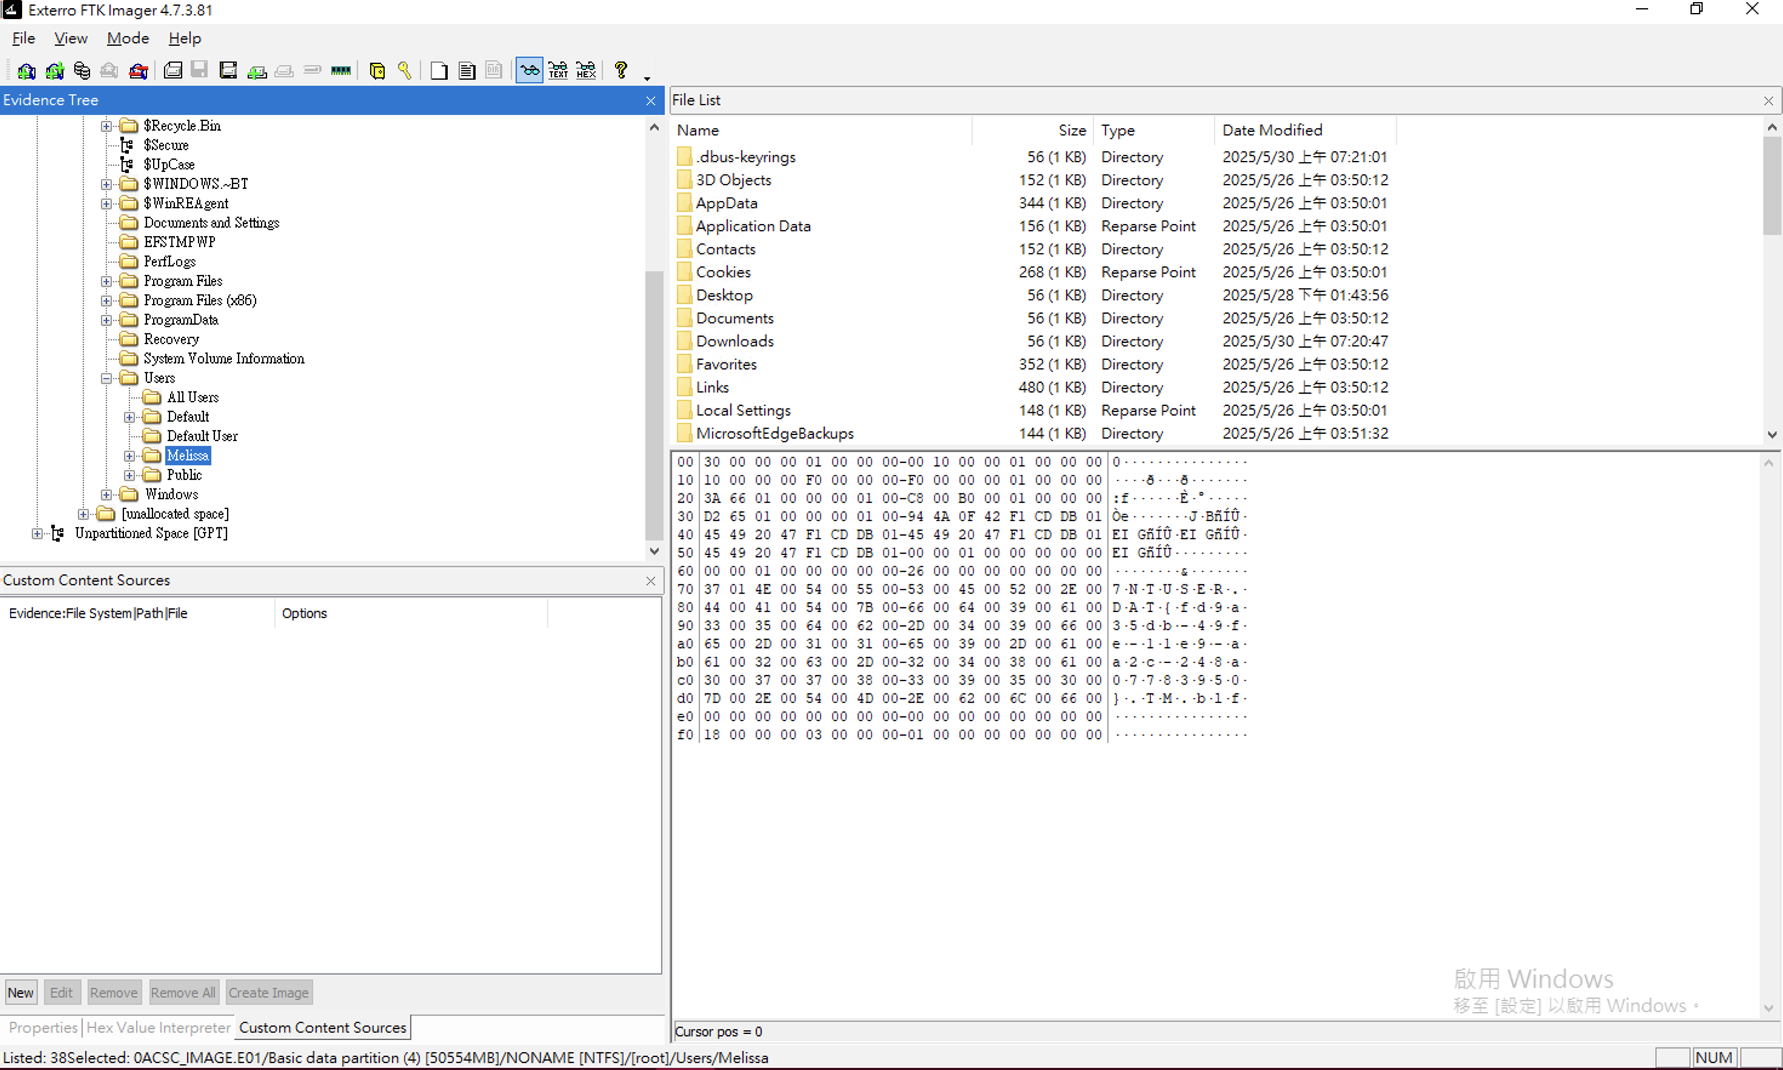
Task: Open the Mode menu
Action: pyautogui.click(x=127, y=38)
